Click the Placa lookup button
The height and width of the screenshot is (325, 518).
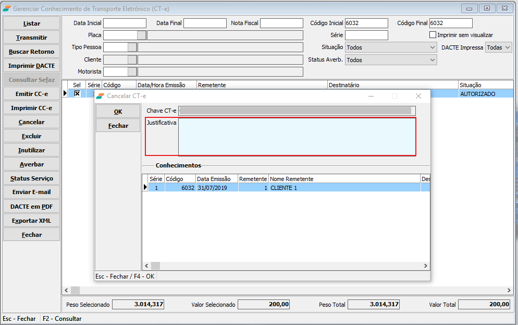[x=142, y=35]
